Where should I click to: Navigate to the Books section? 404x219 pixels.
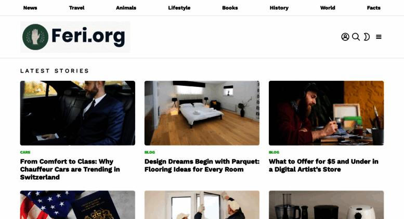(230, 8)
